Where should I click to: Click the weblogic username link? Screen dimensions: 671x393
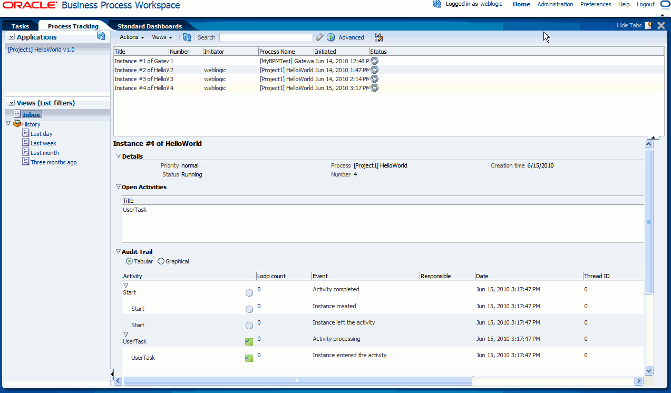(x=491, y=4)
